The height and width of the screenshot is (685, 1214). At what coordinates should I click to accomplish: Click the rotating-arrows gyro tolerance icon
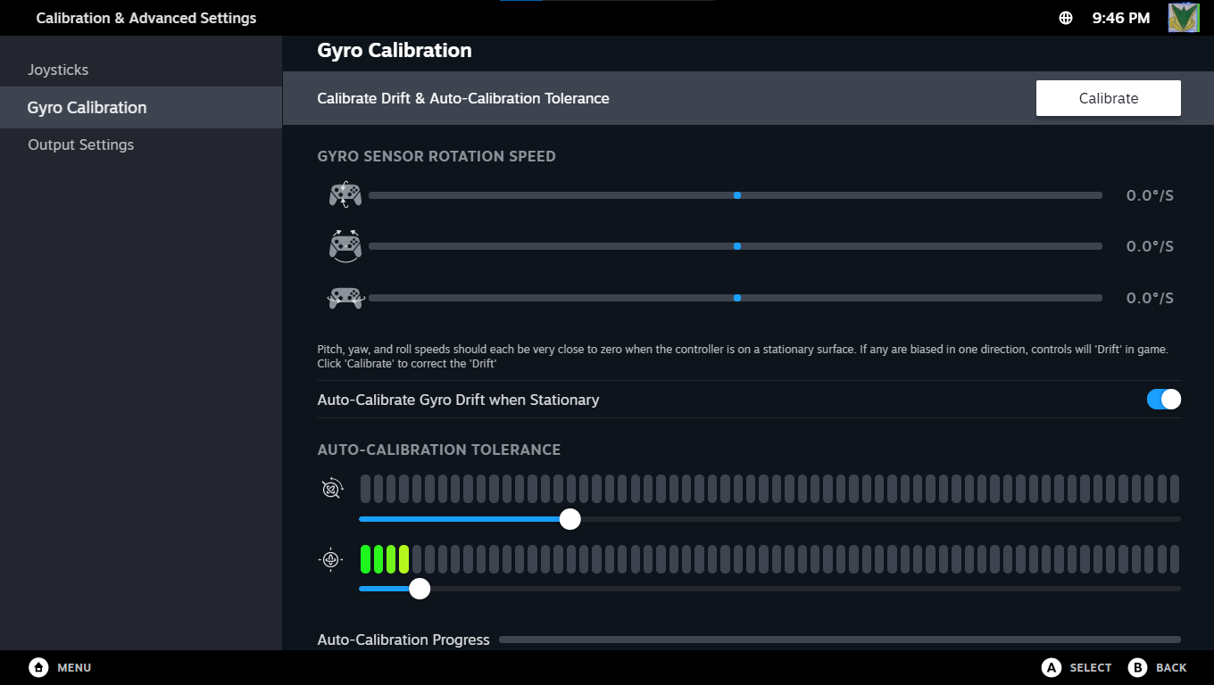(x=332, y=489)
